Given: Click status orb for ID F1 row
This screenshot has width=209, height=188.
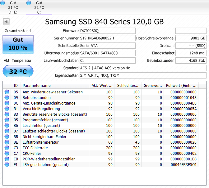Looking at the screenshot, I should [7, 164].
